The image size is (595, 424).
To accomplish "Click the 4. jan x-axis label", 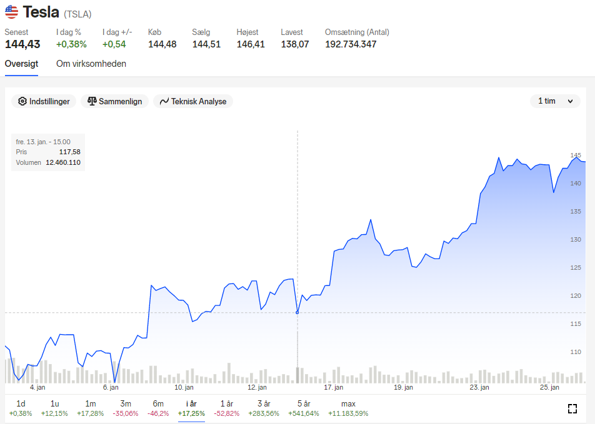I will pyautogui.click(x=37, y=387).
